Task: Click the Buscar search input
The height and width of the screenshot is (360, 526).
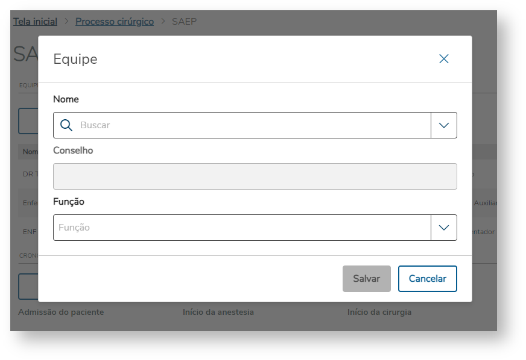Action: pyautogui.click(x=253, y=125)
